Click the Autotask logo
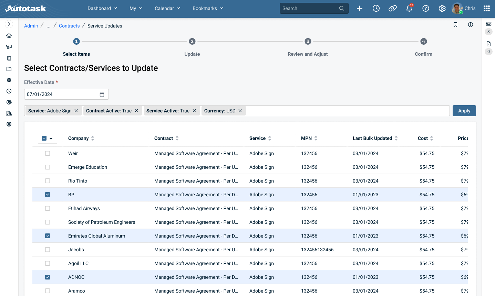495x296 pixels. tap(25, 8)
